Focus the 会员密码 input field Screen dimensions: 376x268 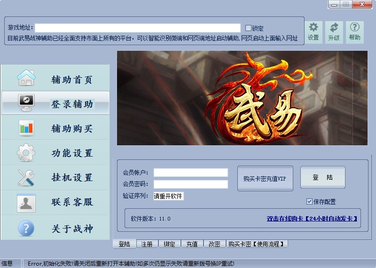(191, 184)
